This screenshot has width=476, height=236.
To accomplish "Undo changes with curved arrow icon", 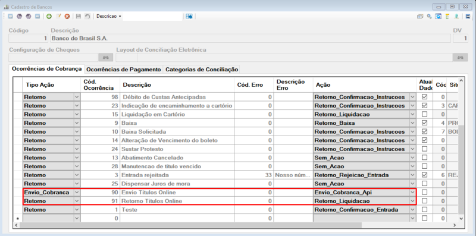I will point(87,16).
